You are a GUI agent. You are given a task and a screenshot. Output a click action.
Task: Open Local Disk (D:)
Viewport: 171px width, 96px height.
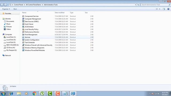[x=11, y=40]
